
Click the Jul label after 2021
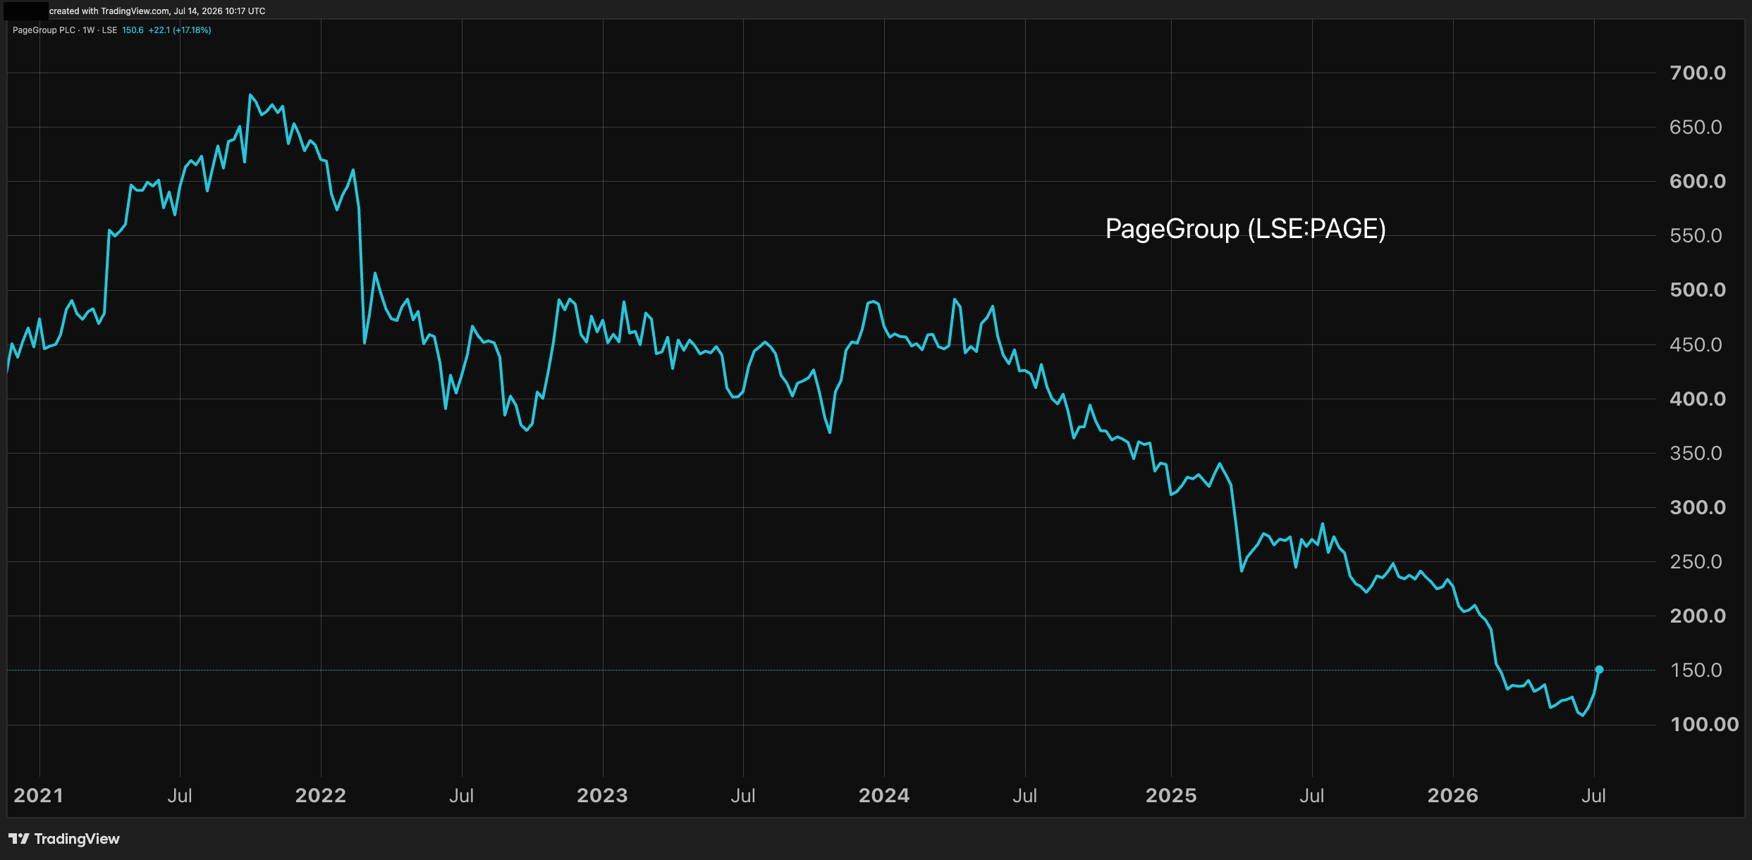tap(180, 796)
